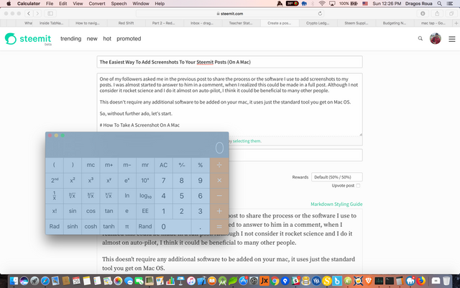The image size is (460, 288).
Task: Open Safari compass icon in the Dock
Action: (x=45, y=281)
